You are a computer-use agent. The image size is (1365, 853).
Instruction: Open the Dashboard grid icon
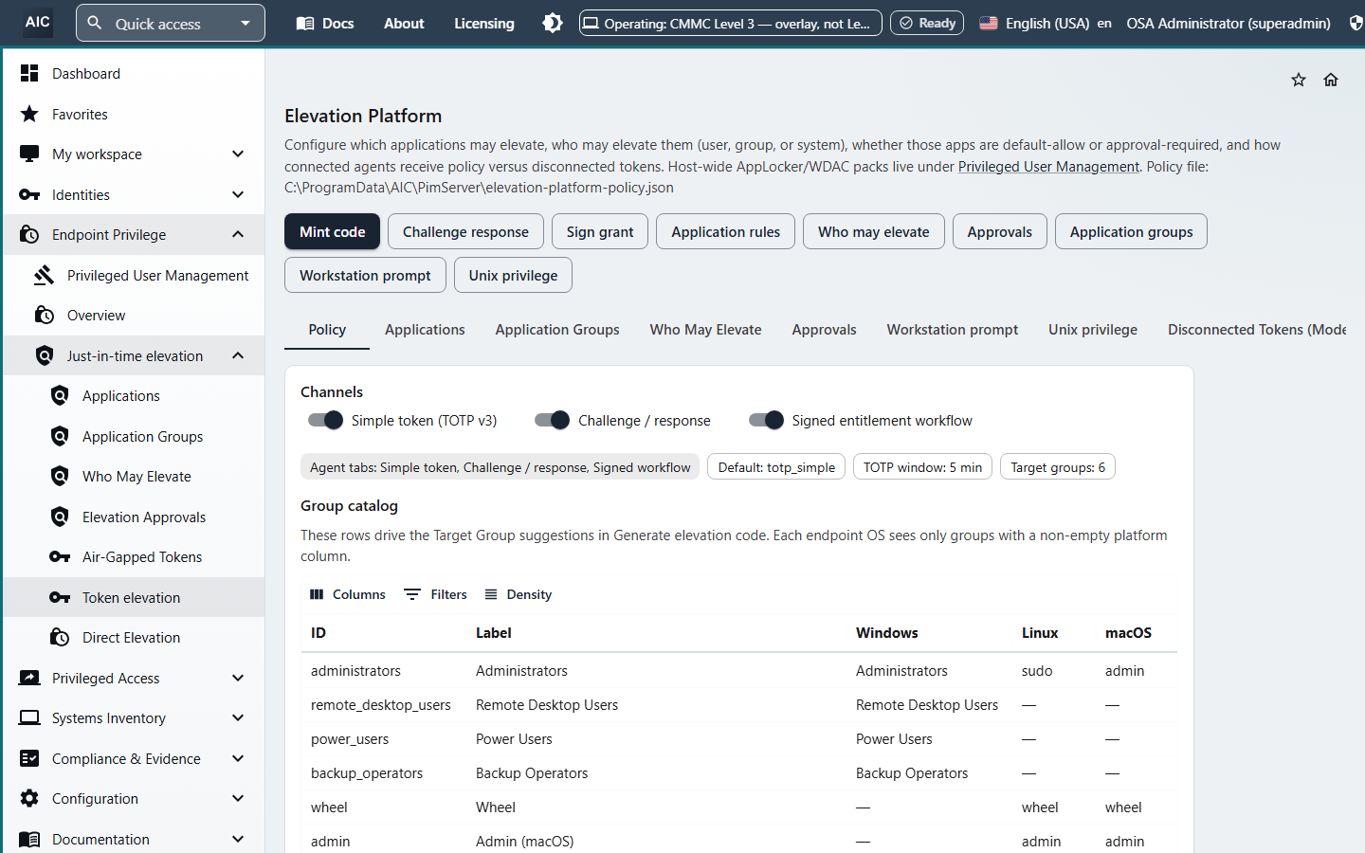click(29, 73)
